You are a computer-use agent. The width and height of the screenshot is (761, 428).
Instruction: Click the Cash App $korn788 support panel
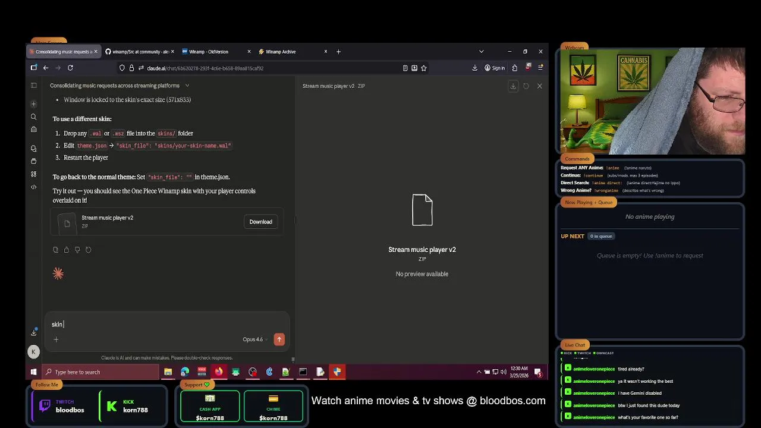(210, 406)
